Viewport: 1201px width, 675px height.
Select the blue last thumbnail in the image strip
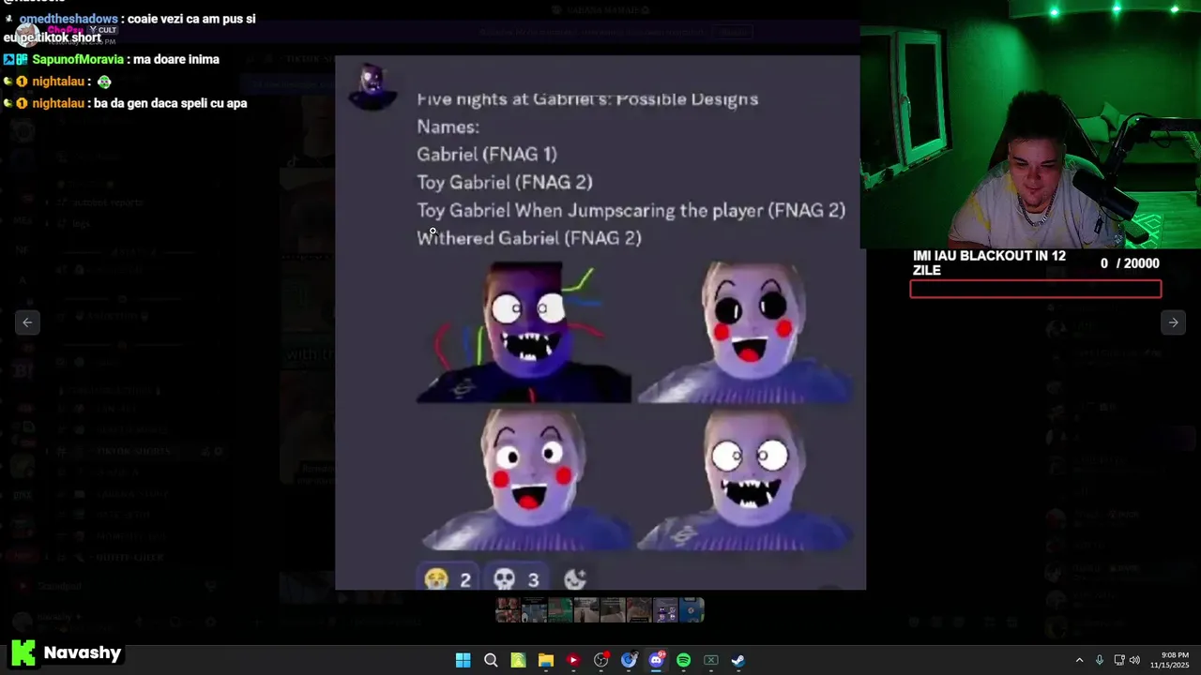pos(692,610)
